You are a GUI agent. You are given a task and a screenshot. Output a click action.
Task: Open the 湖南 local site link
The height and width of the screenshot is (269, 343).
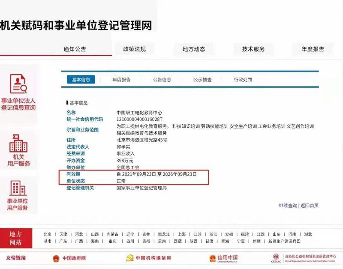coord(48,241)
